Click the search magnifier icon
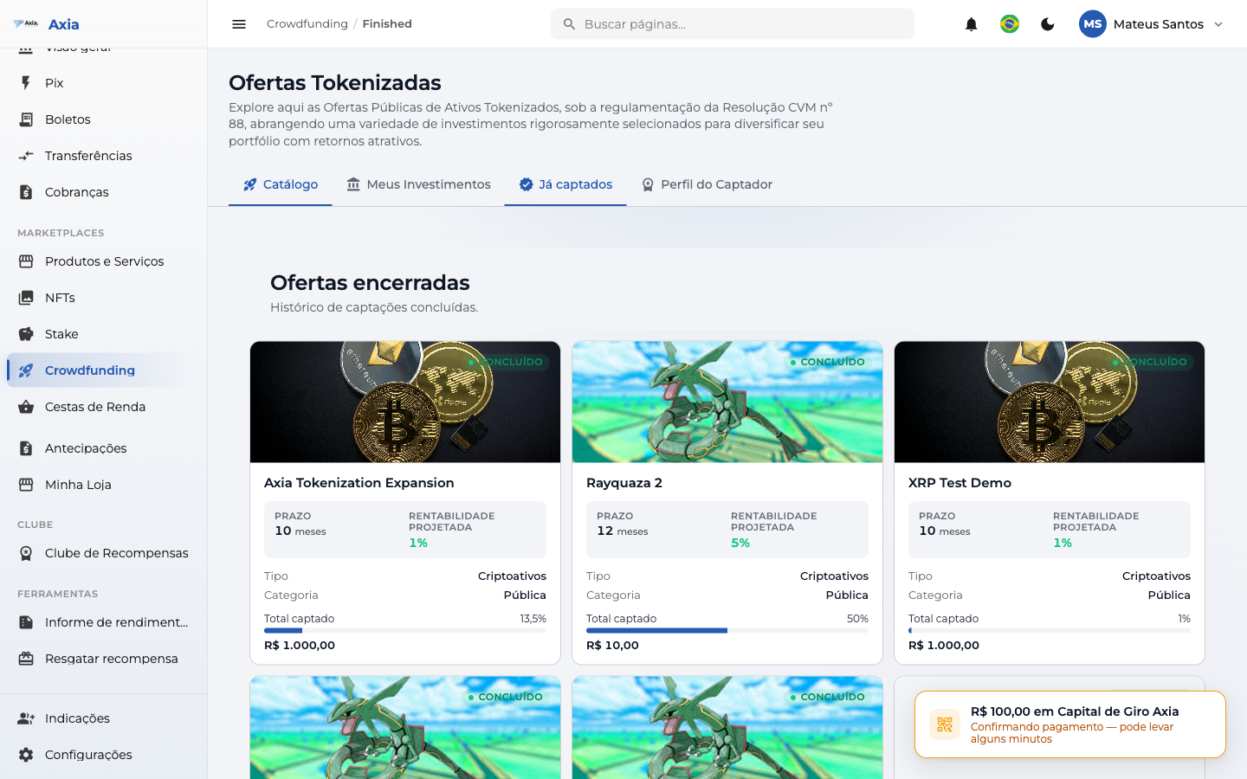 [569, 24]
